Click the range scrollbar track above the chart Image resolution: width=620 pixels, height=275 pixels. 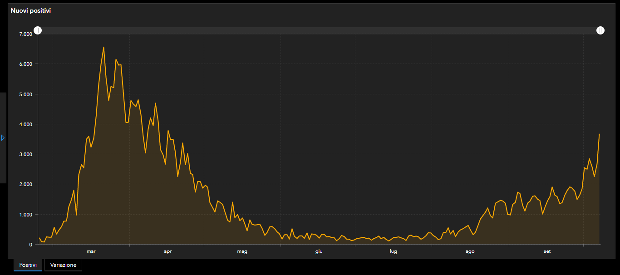click(x=318, y=30)
